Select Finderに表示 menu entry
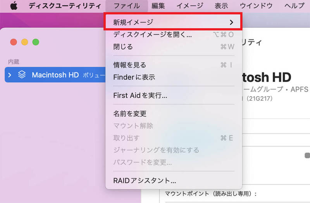The image size is (310, 203). (x=174, y=77)
